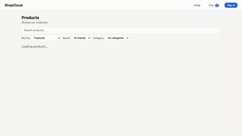The height and width of the screenshot is (136, 242).
Task: Click the 'Sort by' label
Action: click(26, 38)
